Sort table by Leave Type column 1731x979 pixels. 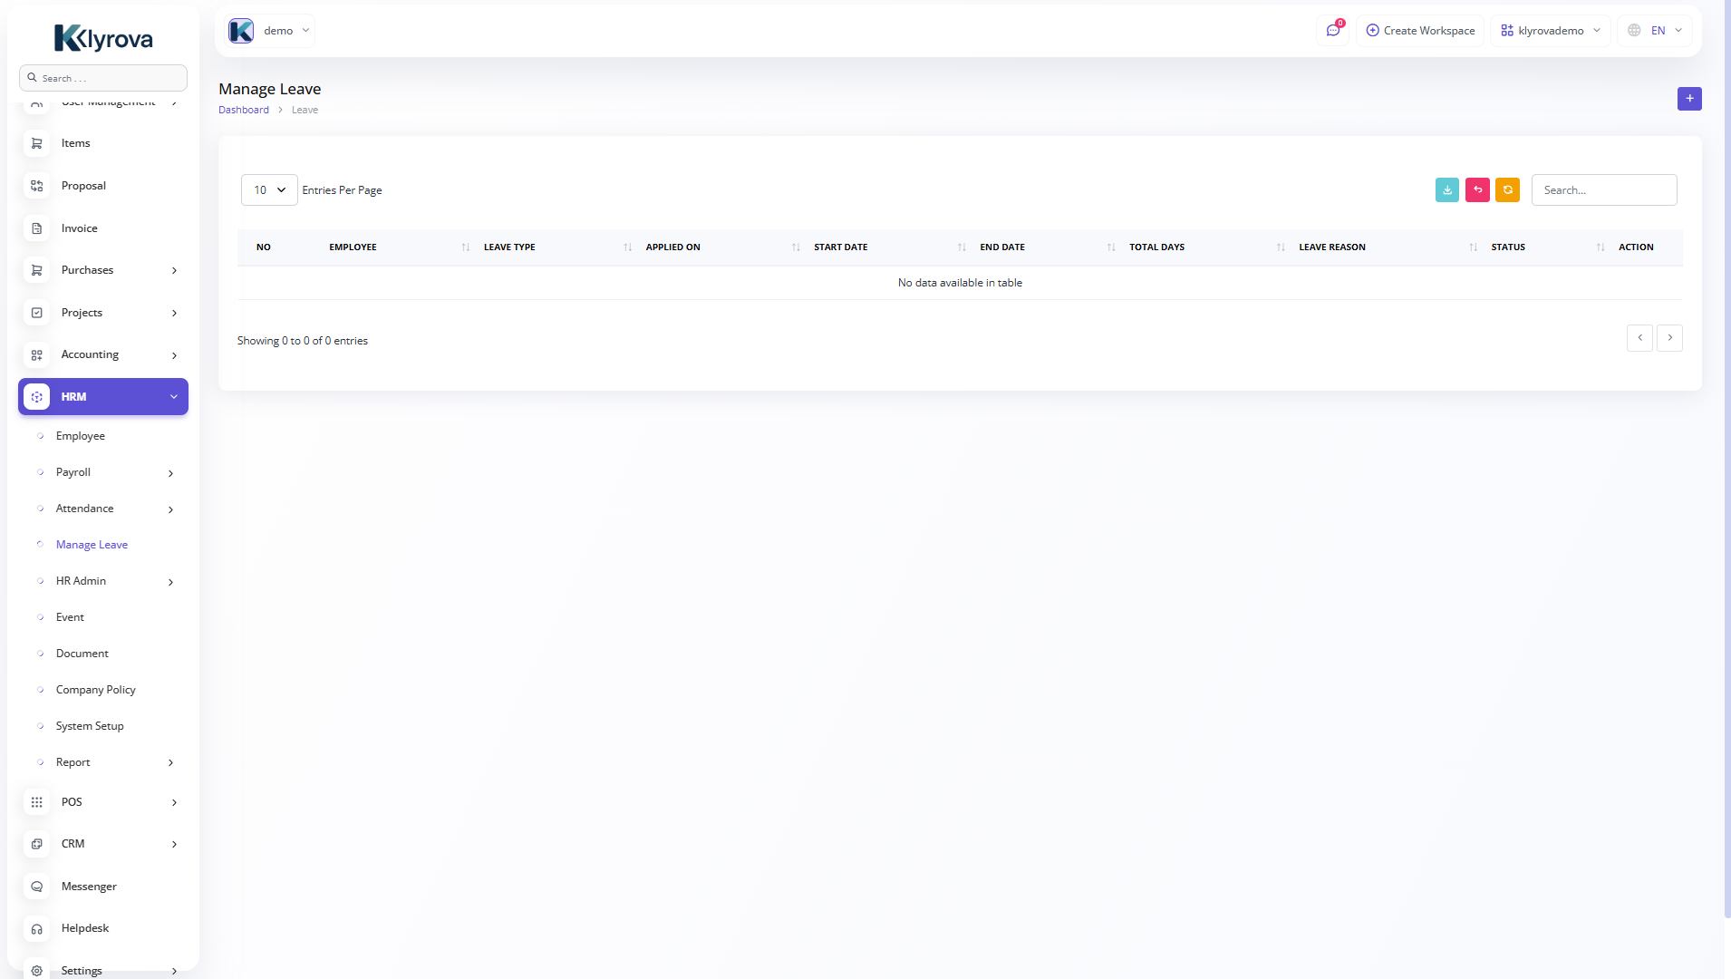coord(509,247)
